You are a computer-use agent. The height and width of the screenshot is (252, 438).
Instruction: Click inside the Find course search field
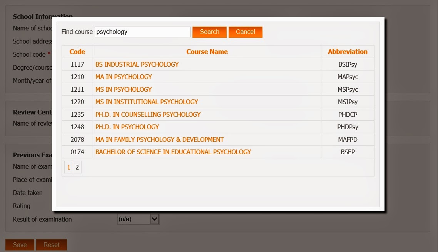pyautogui.click(x=142, y=32)
